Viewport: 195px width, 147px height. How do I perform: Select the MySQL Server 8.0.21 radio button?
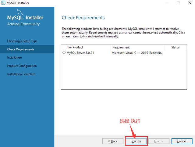tap(64, 52)
